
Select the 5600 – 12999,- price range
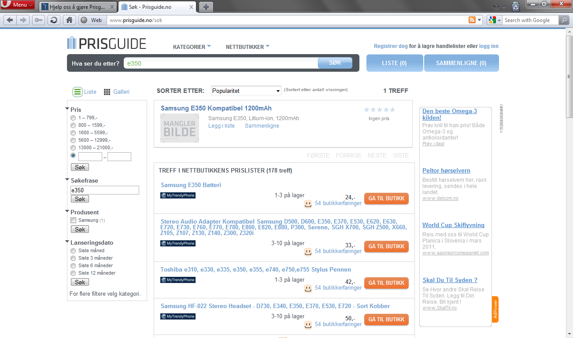(73, 140)
